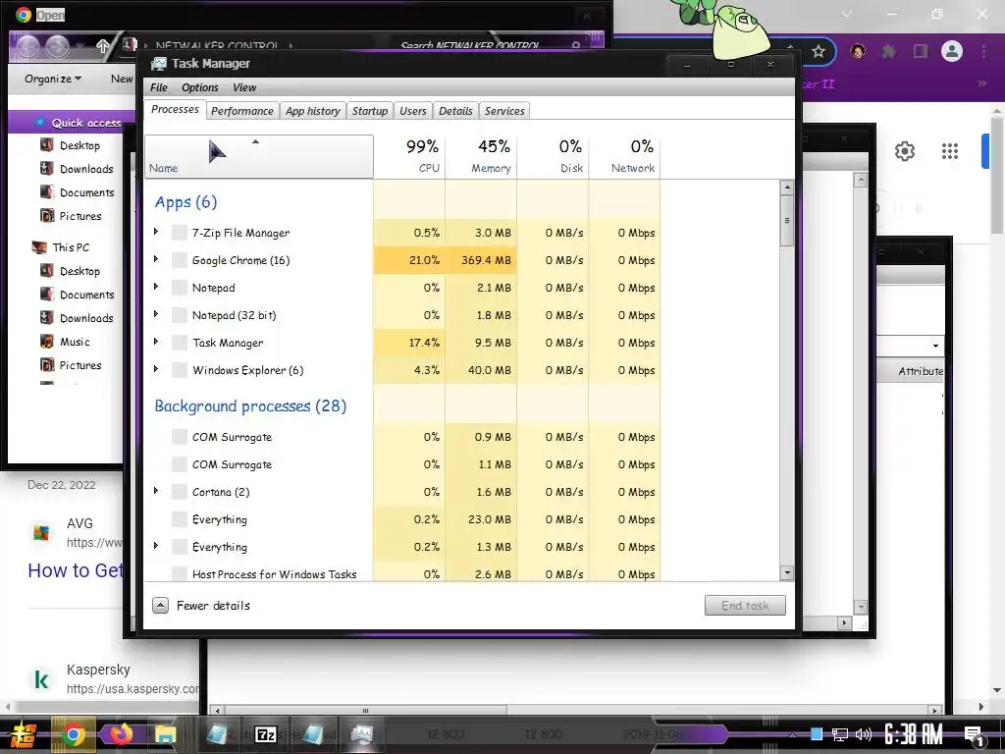Open the notification center icon
This screenshot has width=1005, height=754.
pos(975,736)
